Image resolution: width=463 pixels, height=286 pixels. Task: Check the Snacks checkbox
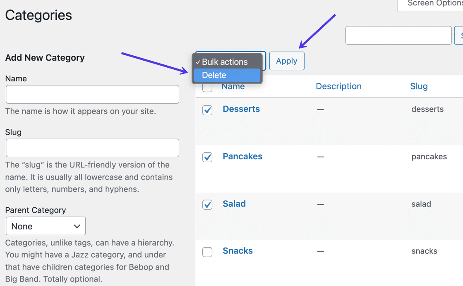(x=207, y=252)
